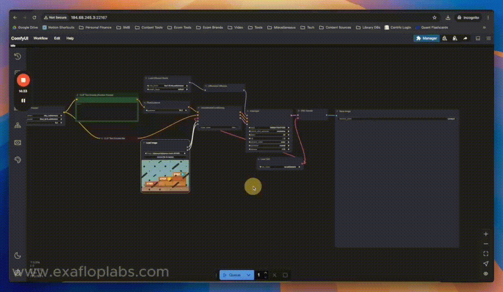Open the Edit menu
The width and height of the screenshot is (503, 292).
pos(57,38)
